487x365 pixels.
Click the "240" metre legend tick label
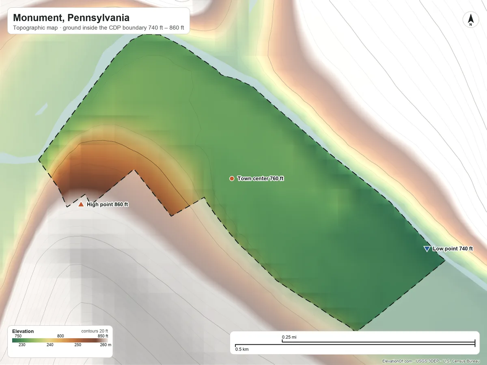point(50,345)
